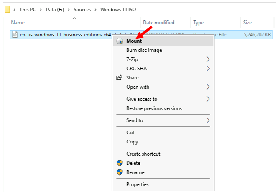Click the shield icon beside Delete
This screenshot has height=192, width=278.
[120, 163]
